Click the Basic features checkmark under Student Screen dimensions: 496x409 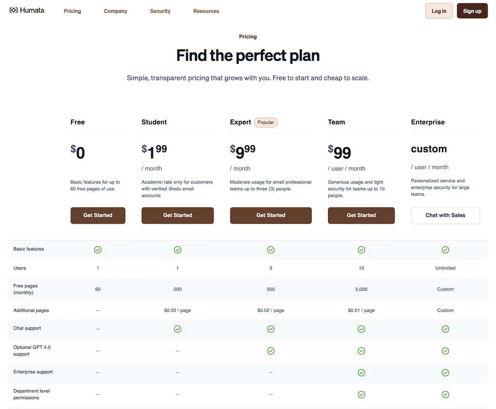pyautogui.click(x=178, y=250)
